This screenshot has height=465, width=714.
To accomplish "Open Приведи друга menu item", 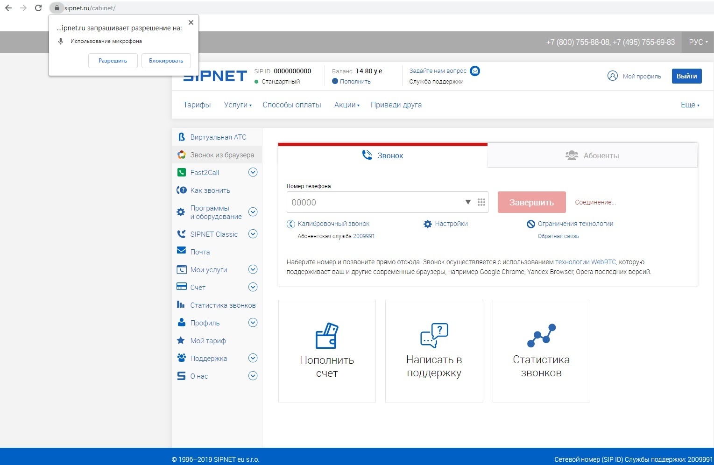I will click(x=396, y=105).
